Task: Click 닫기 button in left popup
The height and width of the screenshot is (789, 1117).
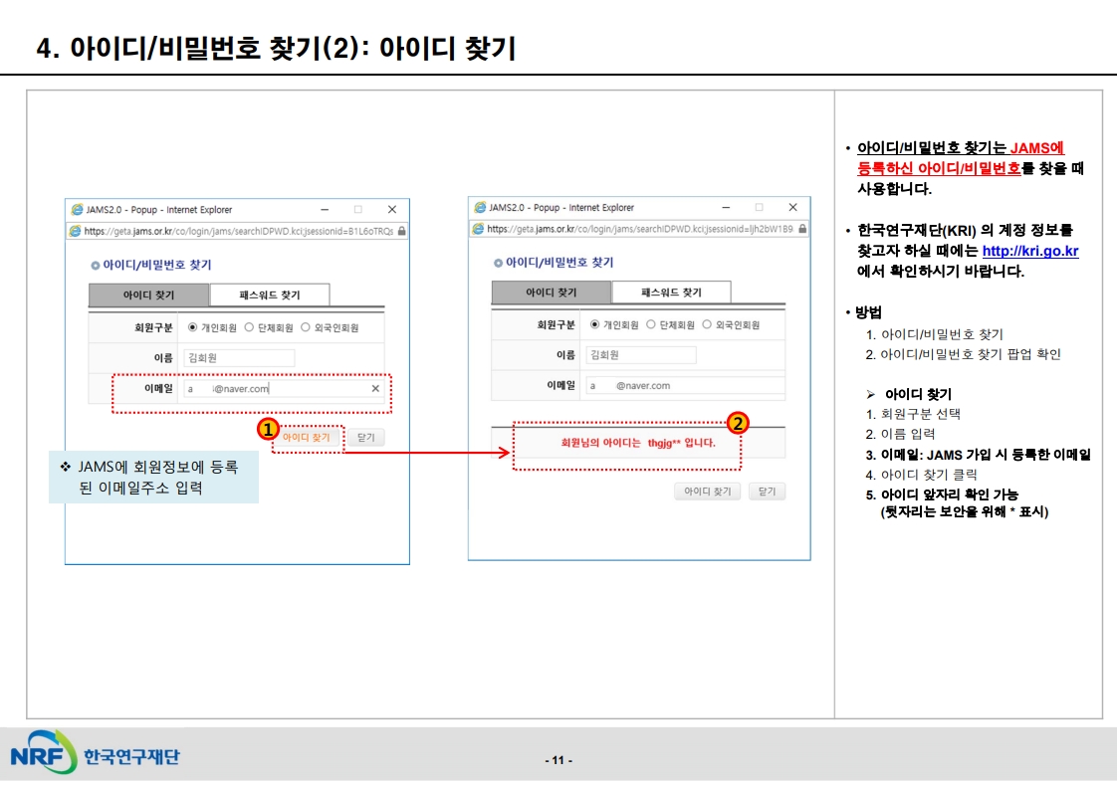Action: (x=366, y=437)
